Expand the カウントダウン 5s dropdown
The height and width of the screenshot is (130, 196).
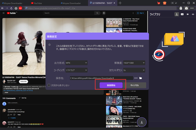click(x=134, y=70)
